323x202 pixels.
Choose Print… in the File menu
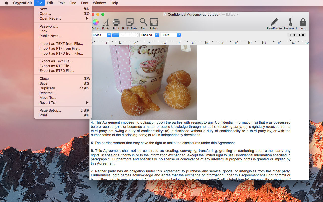pyautogui.click(x=63, y=115)
